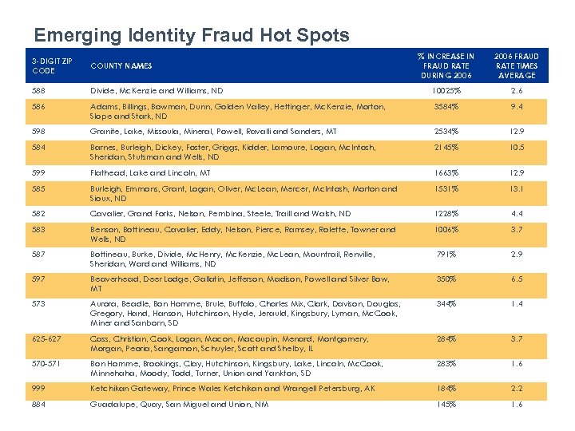Click the 'Flathead, Lake and Lincoln, MT' cell
Image resolution: width=575 pixels, height=431 pixels.
pos(152,173)
